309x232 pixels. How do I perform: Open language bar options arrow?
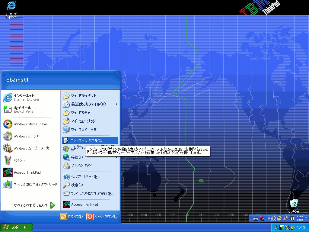[x=306, y=220]
